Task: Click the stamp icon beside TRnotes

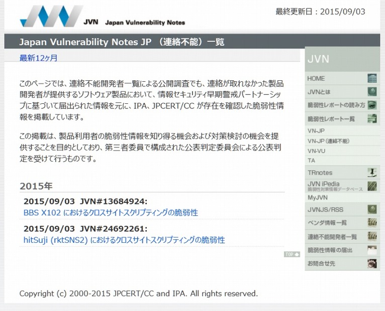Action: pyautogui.click(x=372, y=173)
